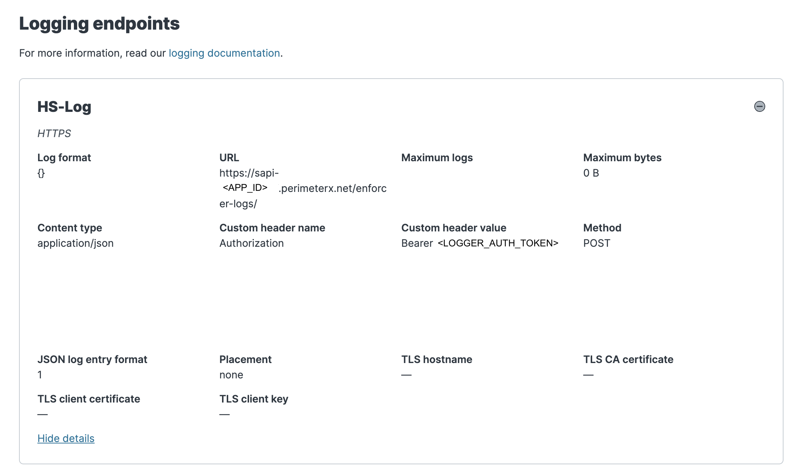The image size is (804, 476).
Task: Click the POST method value
Action: click(x=596, y=243)
